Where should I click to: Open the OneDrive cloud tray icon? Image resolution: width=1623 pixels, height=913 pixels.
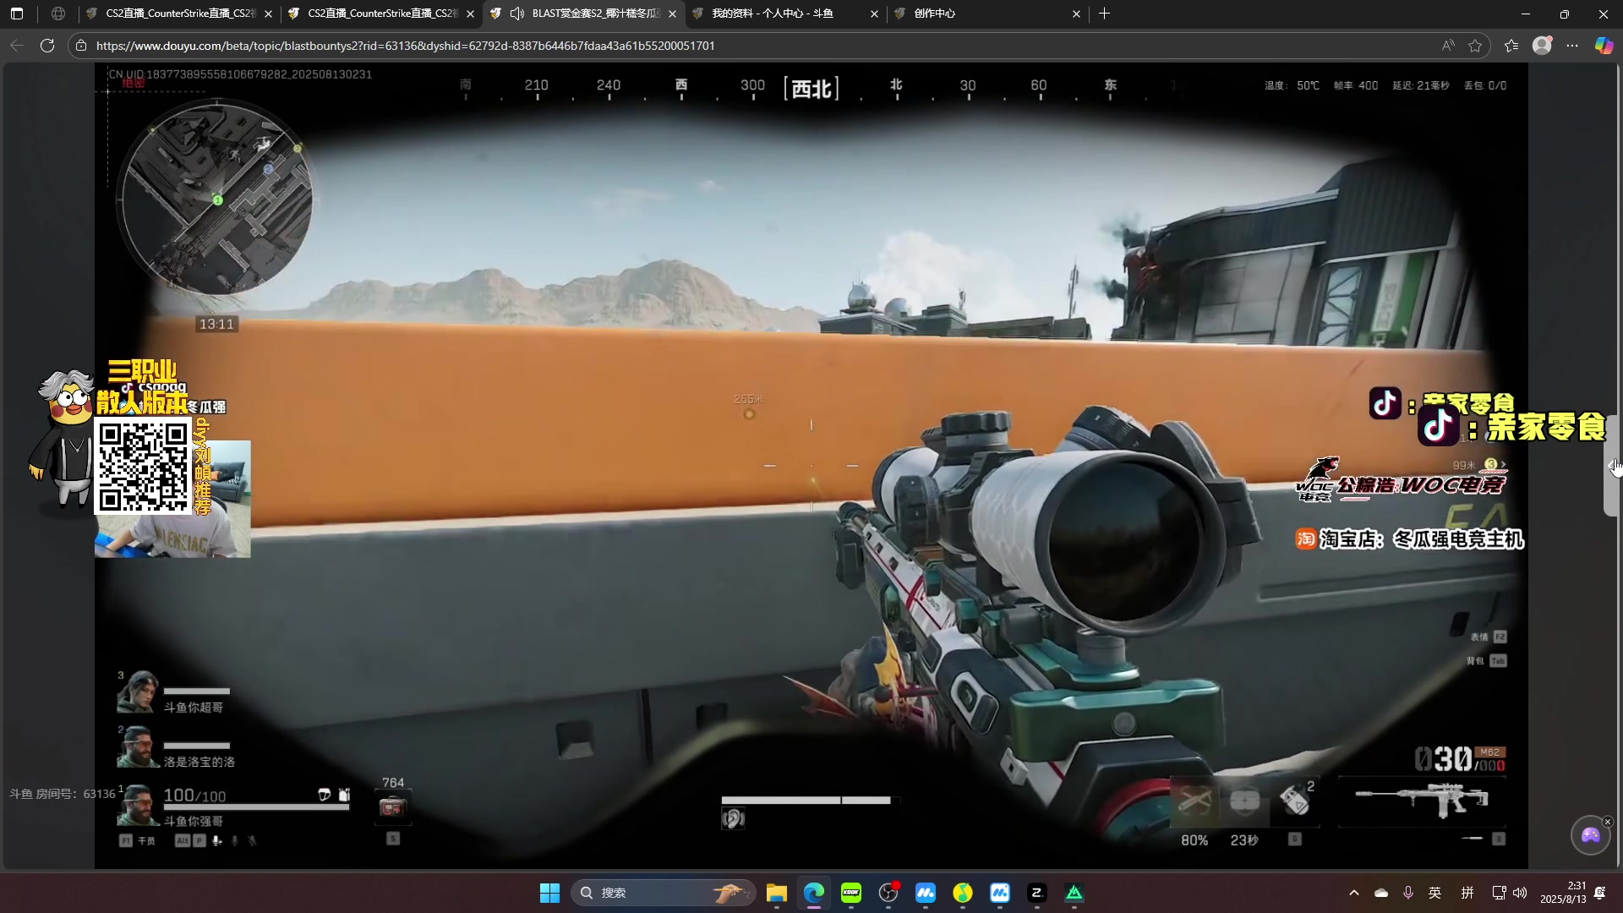click(x=1381, y=893)
